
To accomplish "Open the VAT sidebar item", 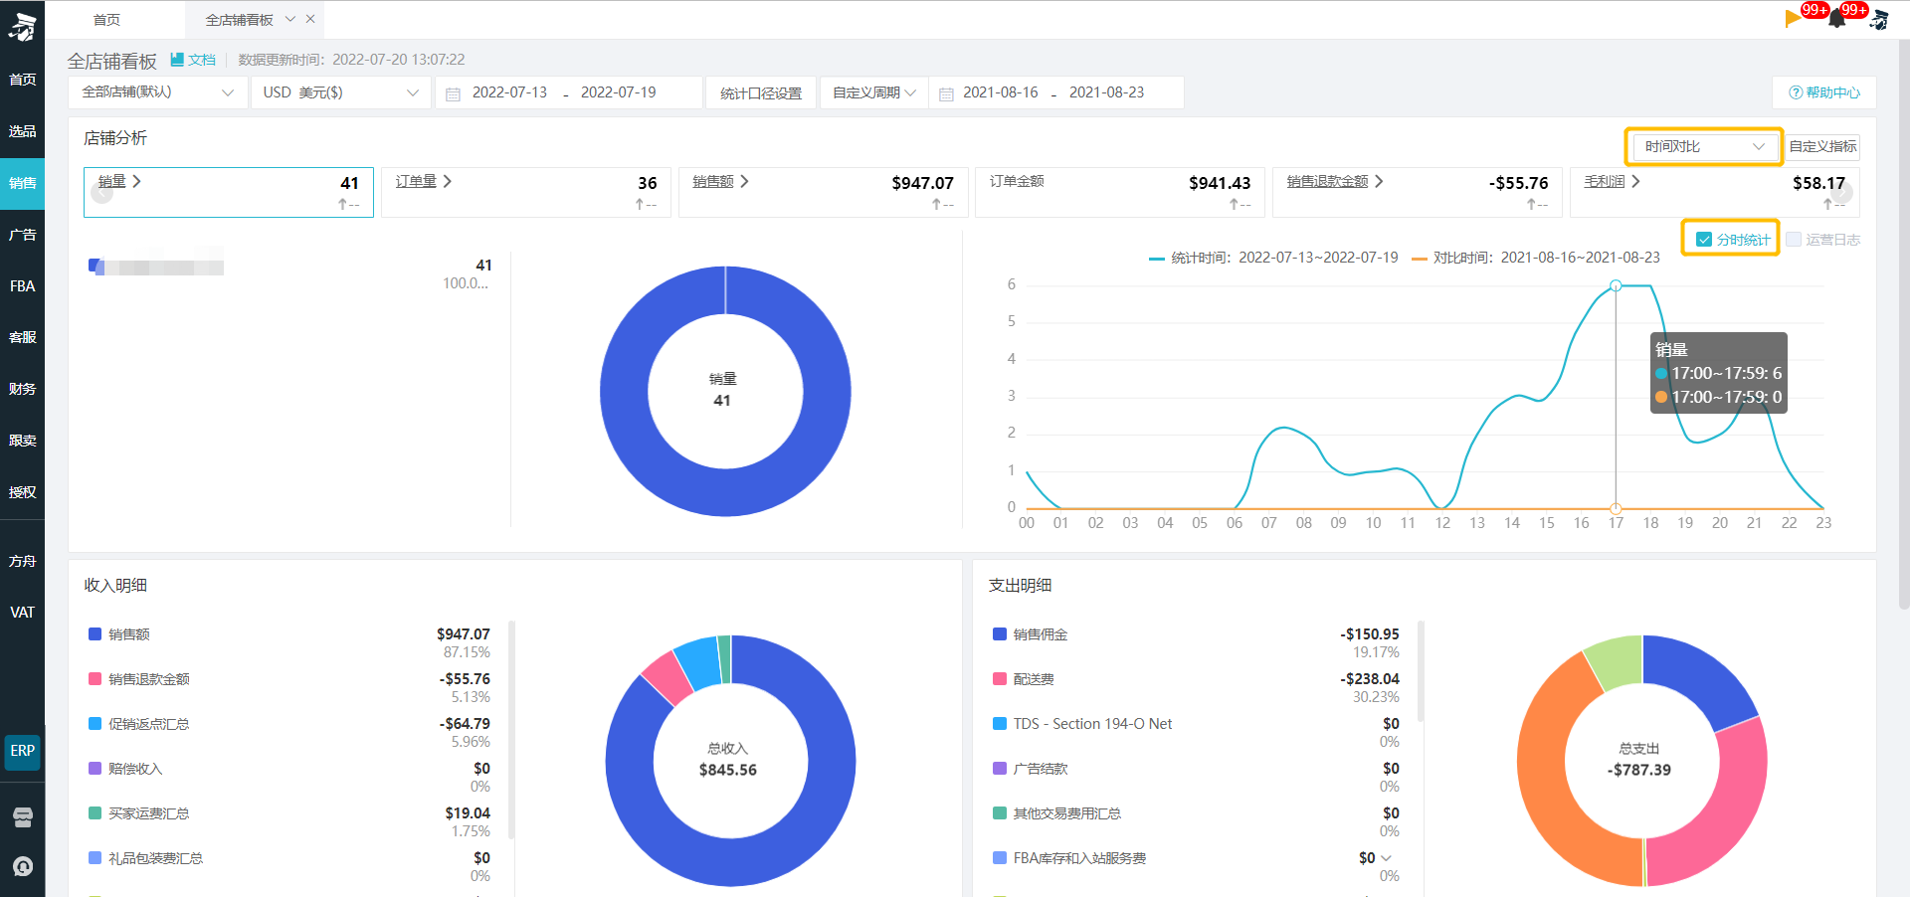I will [x=22, y=613].
